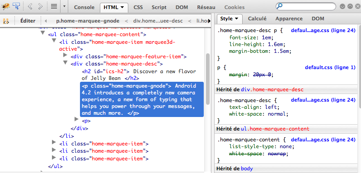This screenshot has height=173, width=361.
Task: Open the dropdown next to lines icon
Action: point(64,7)
